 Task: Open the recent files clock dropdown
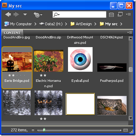point(38,14)
